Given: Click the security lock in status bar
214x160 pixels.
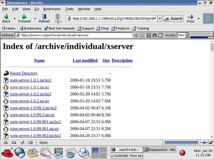Looking at the screenshot, I should 211,142.
